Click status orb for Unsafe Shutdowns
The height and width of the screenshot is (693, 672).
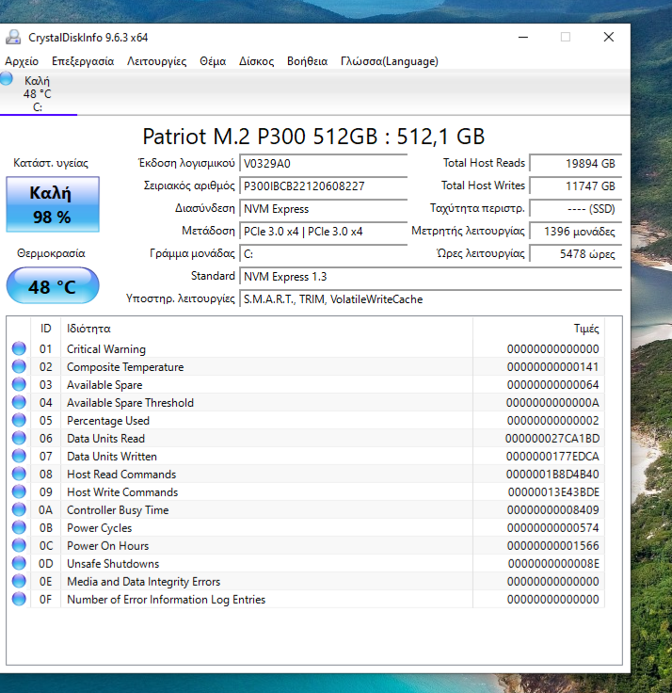tap(19, 563)
